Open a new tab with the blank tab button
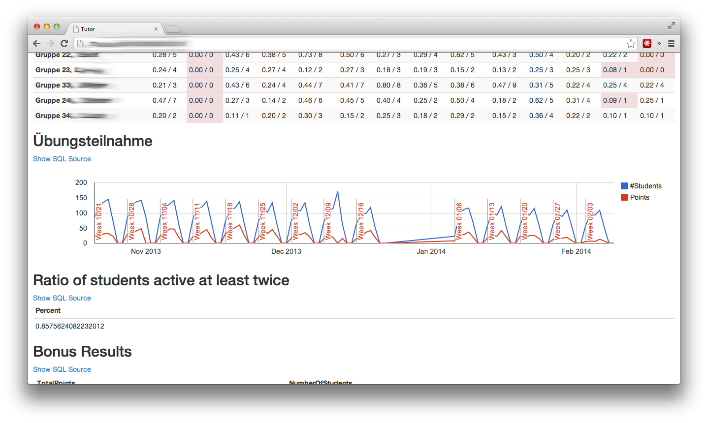708x423 pixels. coord(172,29)
